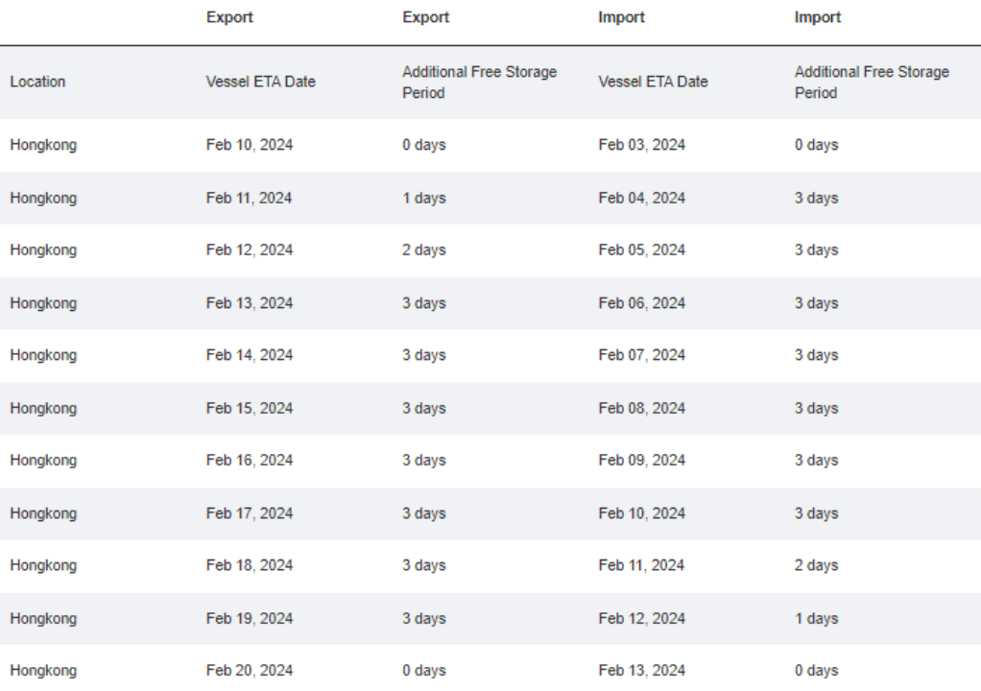Click the Feb 17, 2024 date cell
The width and height of the screenshot is (981, 691).
pyautogui.click(x=250, y=513)
